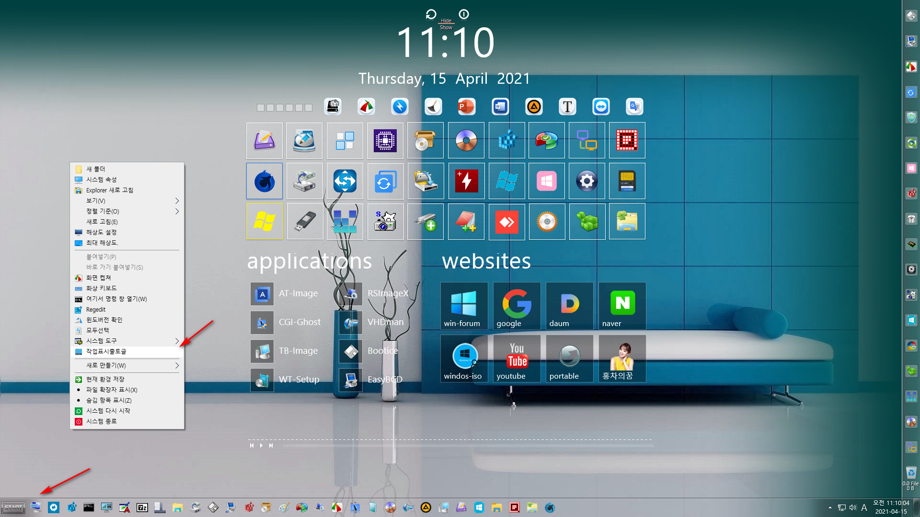920x517 pixels.
Task: Select 새 폴더 from context menu
Action: (x=127, y=169)
